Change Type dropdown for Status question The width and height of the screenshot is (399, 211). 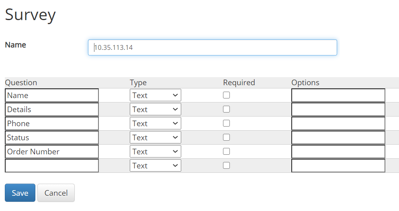(155, 137)
